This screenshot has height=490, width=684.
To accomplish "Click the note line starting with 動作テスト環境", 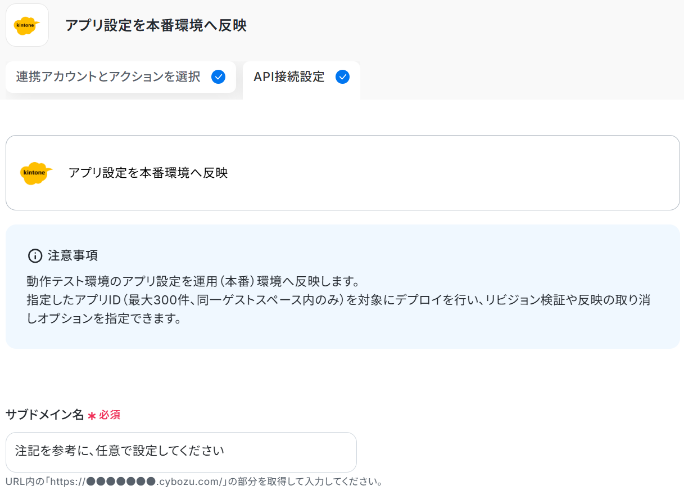I will click(192, 281).
